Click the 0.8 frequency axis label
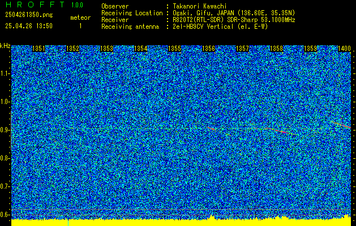Image resolution: width=356 pixels, height=226 pixels. pyautogui.click(x=5, y=158)
